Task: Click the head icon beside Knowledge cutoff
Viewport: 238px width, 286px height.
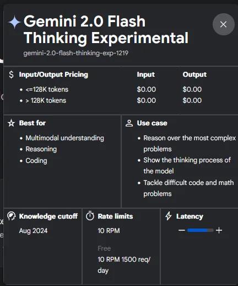Action: (12, 216)
